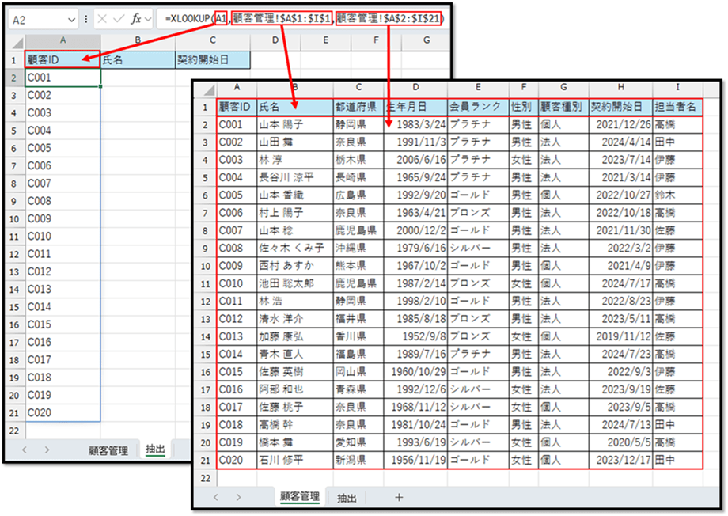Image resolution: width=728 pixels, height=516 pixels.
Task: Add a new sheet with the plus button
Action: (x=398, y=498)
